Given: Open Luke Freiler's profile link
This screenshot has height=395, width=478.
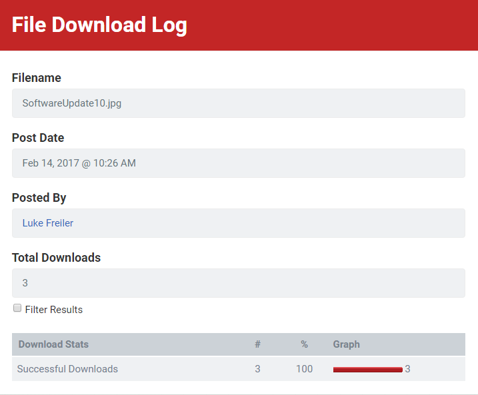Looking at the screenshot, I should click(48, 223).
